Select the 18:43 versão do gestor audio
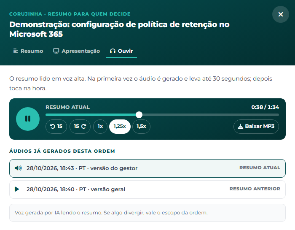Image resolution: width=295 pixels, height=230 pixels. point(147,168)
